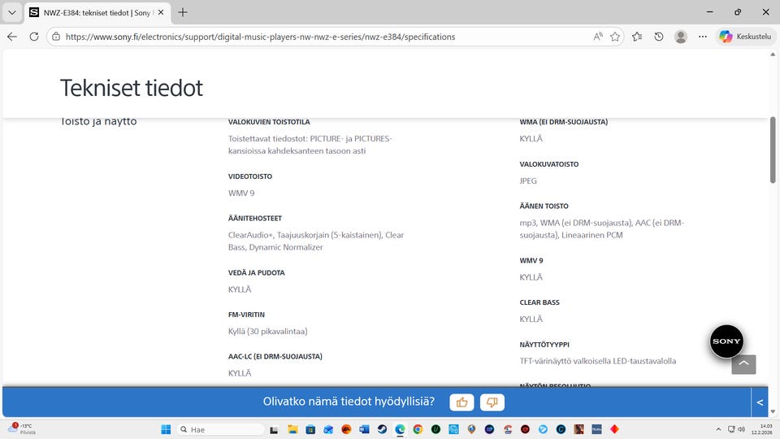Open the browser profile menu
This screenshot has width=780, height=439.
tap(681, 37)
